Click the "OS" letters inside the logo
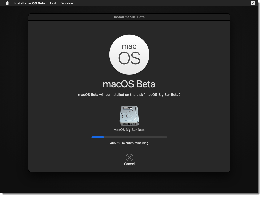262x197 pixels. [x=129, y=58]
